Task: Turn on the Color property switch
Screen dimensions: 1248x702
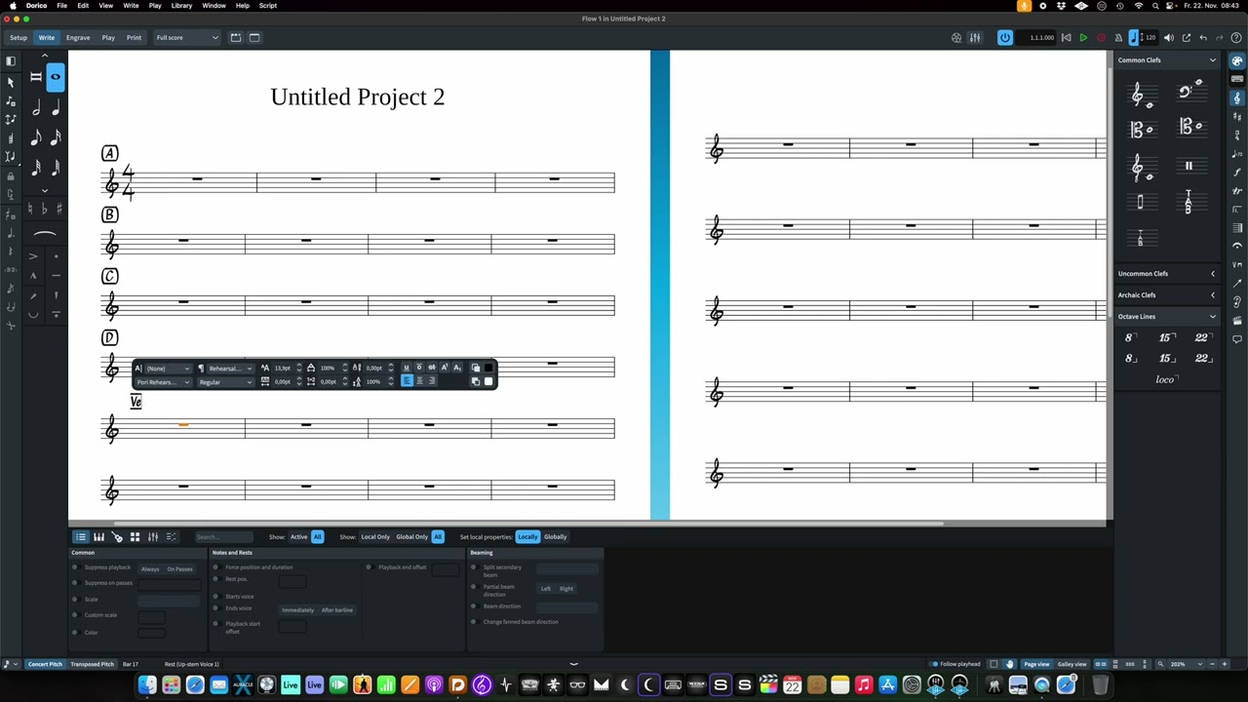Action: (75, 633)
